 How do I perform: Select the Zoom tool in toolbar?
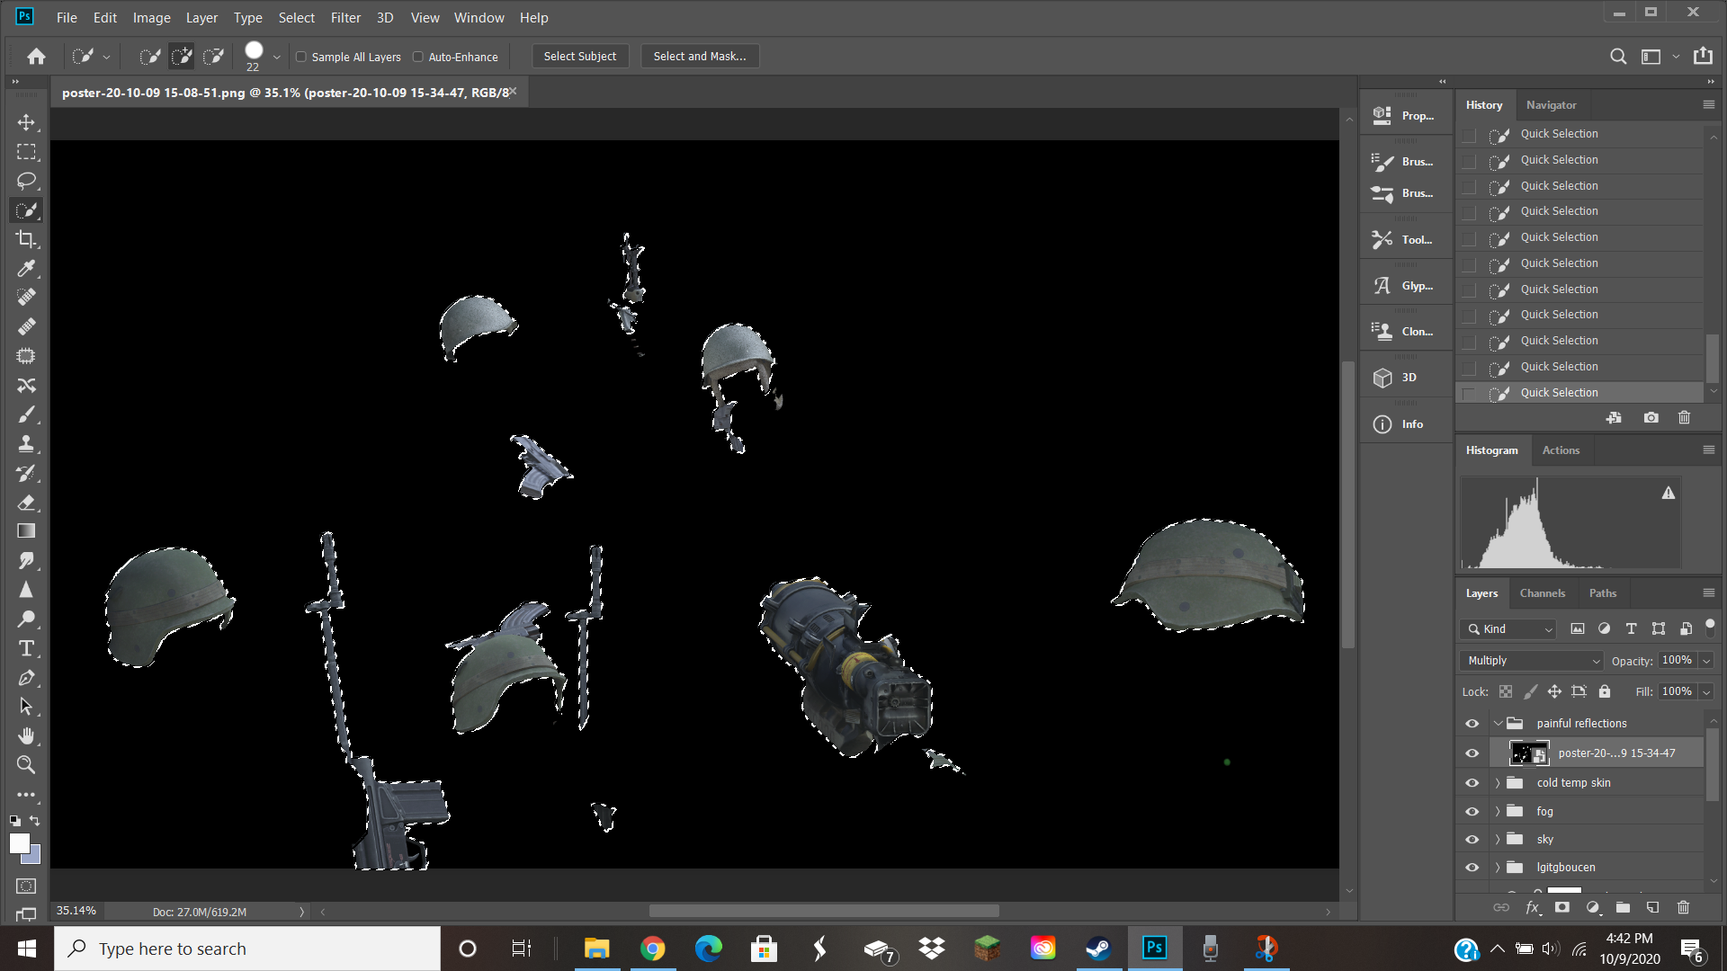point(26,765)
